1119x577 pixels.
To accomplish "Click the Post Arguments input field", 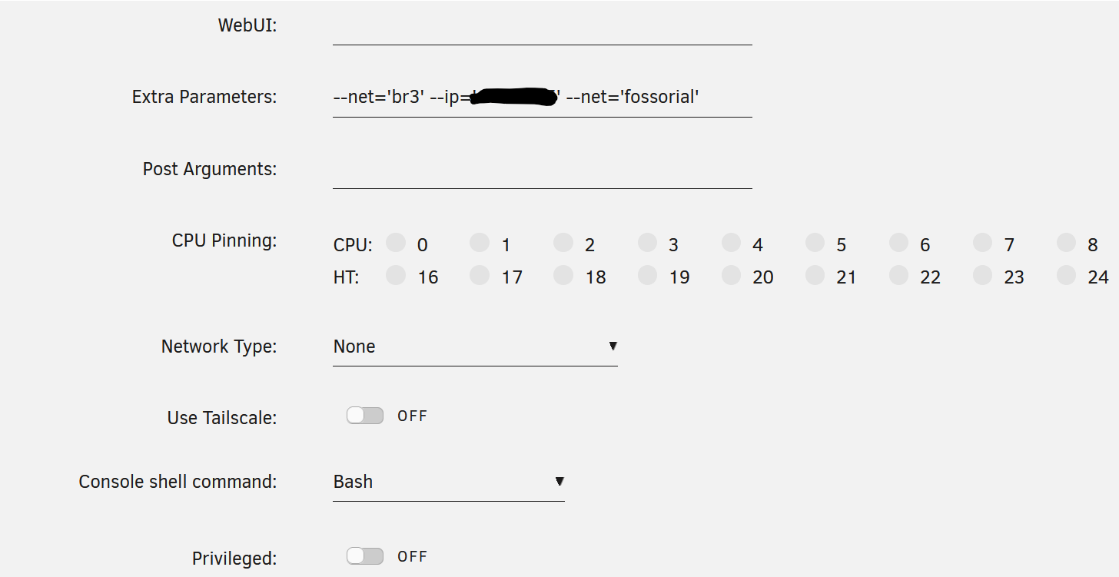I will click(542, 170).
